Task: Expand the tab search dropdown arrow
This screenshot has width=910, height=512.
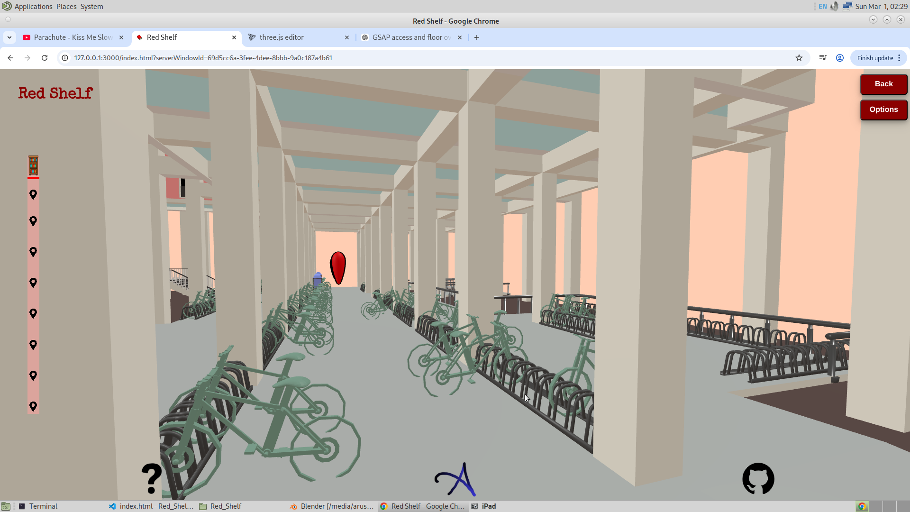Action: tap(9, 37)
